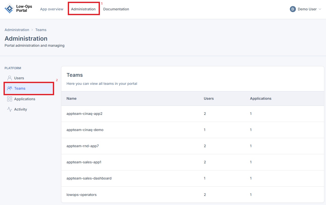Viewport: 326px width, 205px height.
Task: Click the Low-Ops Portal title text
Action: 24,9
